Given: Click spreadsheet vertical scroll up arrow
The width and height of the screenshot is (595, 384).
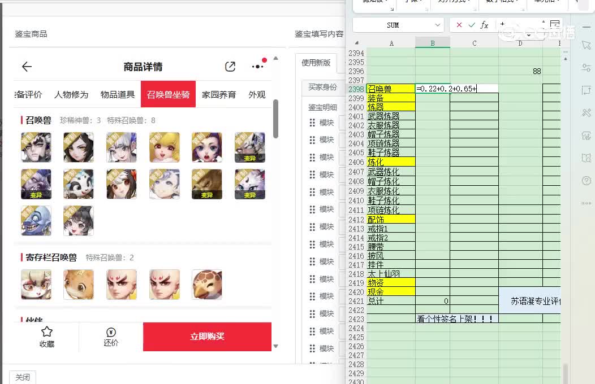Looking at the screenshot, I should tap(566, 59).
